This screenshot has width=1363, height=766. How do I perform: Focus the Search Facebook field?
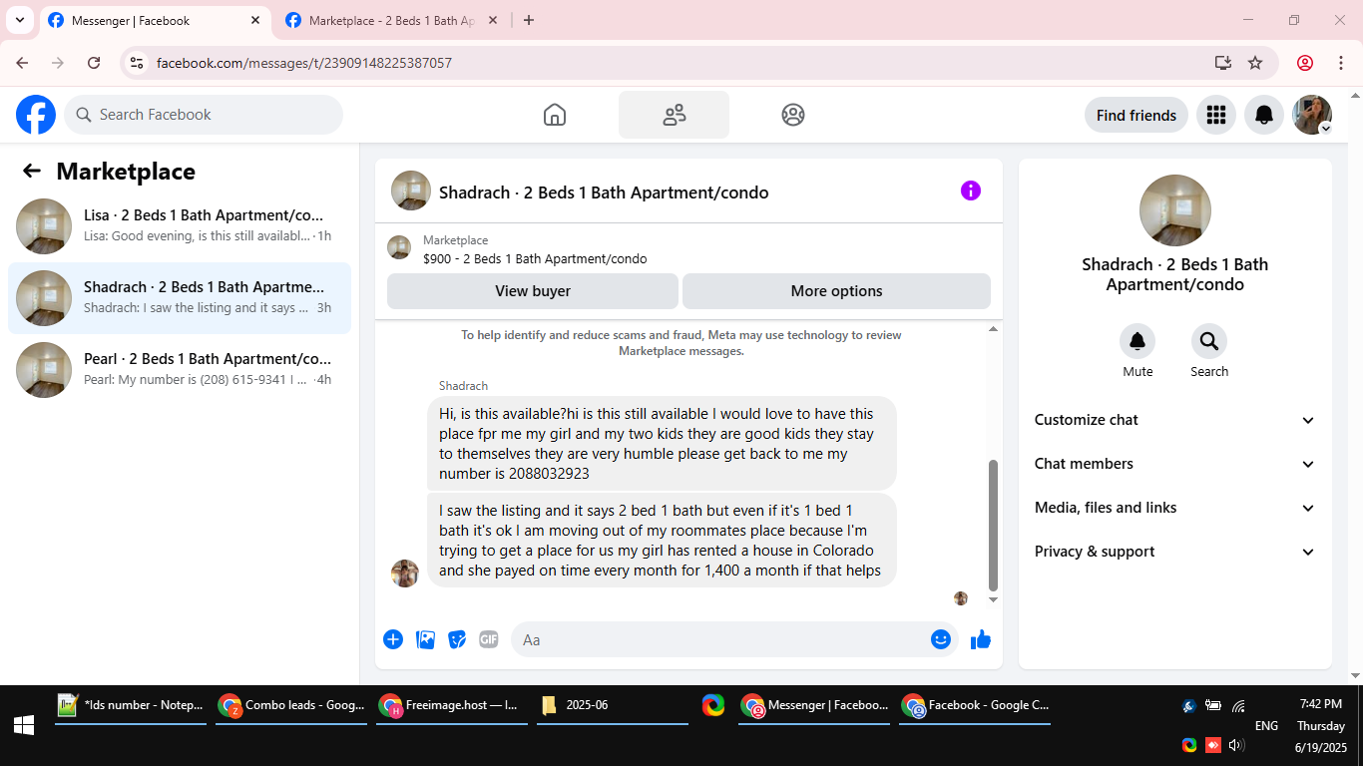(204, 115)
